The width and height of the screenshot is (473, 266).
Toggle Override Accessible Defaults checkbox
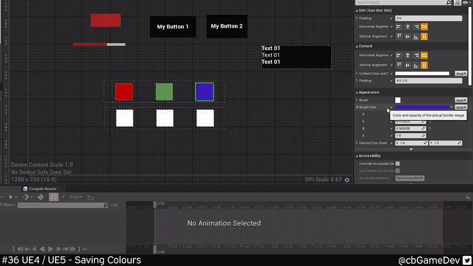(397, 163)
